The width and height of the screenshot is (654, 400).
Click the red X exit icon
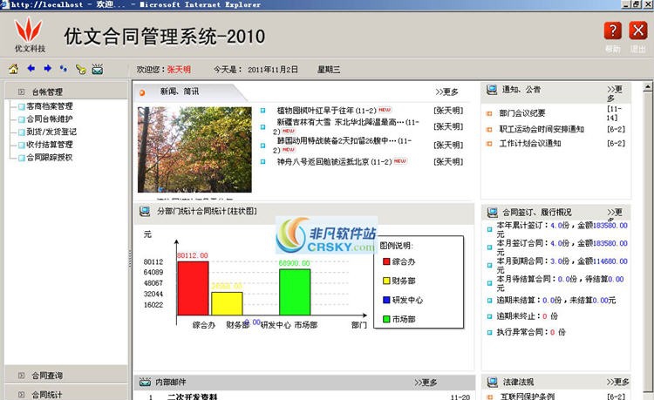point(638,31)
